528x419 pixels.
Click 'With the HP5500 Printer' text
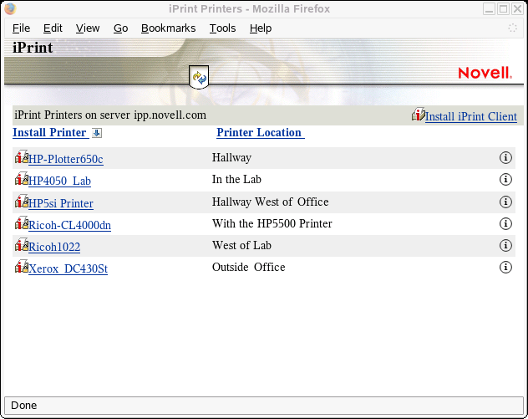click(x=272, y=223)
